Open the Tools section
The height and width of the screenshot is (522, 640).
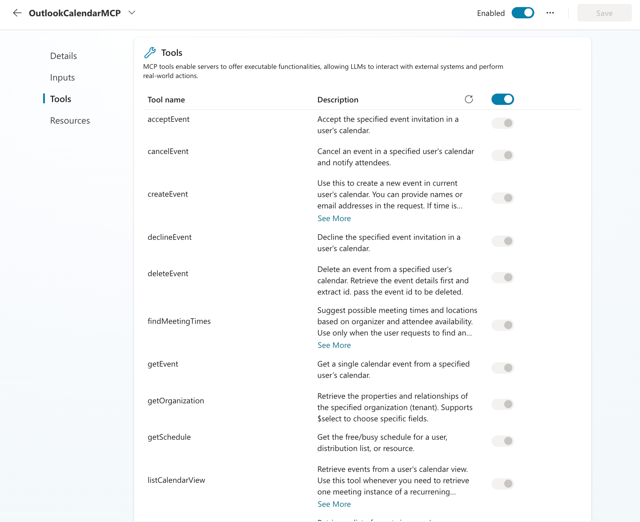pyautogui.click(x=60, y=99)
